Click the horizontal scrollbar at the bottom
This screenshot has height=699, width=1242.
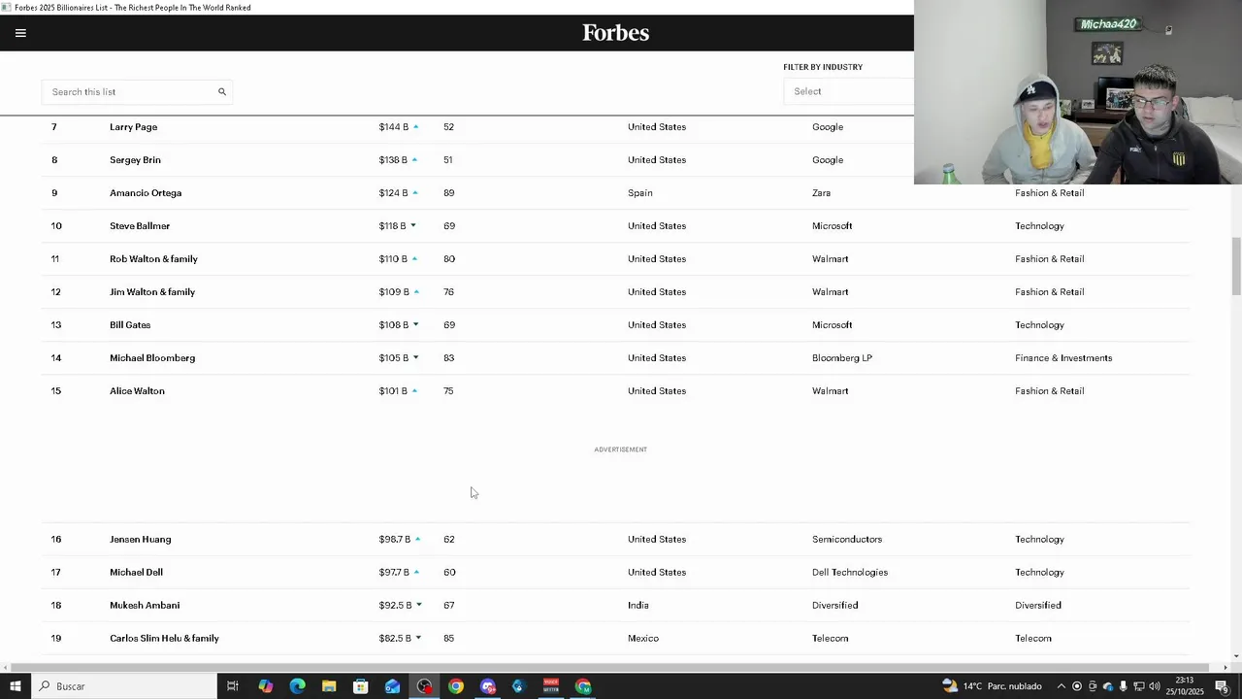[x=611, y=667]
